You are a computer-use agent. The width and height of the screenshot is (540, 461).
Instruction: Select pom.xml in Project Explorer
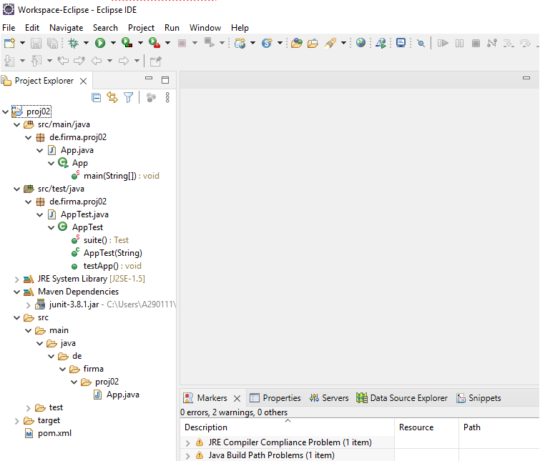(x=48, y=433)
